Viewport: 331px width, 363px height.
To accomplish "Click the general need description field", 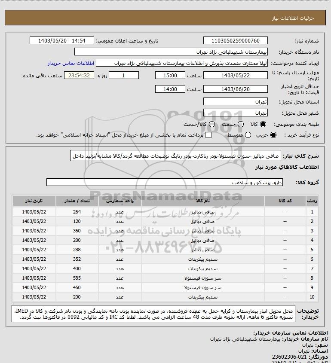I will 175,156.
